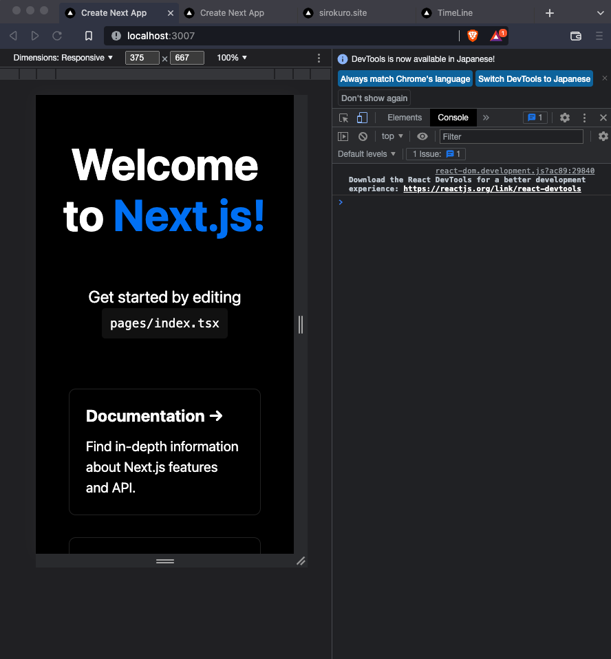Click the viewport bottom-edge height handle

pos(165,561)
